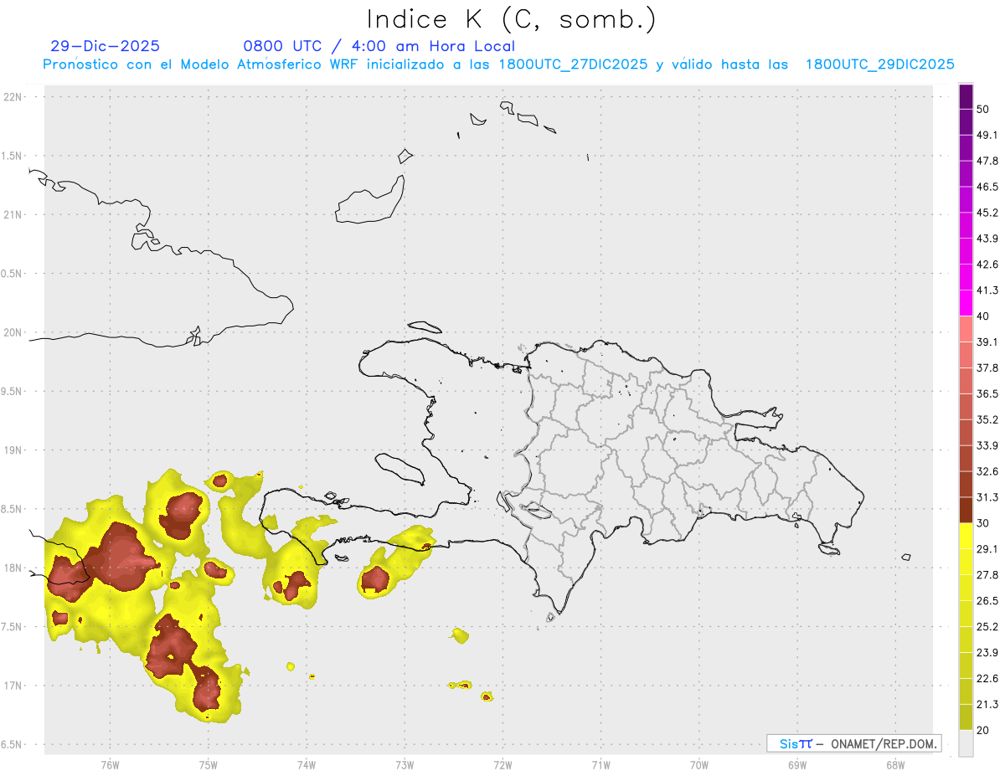1005x776 pixels.
Task: Click the '72W' longitude label
Action: [x=502, y=765]
